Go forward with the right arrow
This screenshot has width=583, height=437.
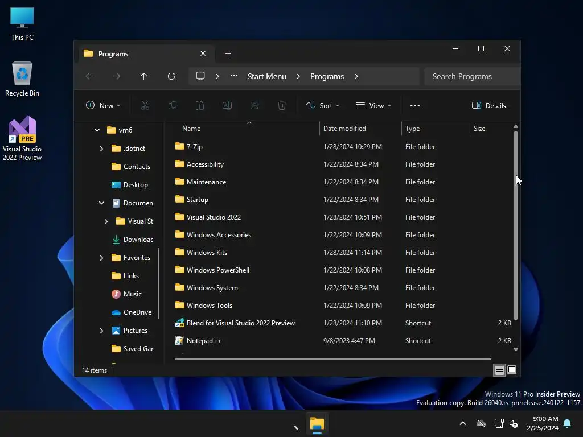pyautogui.click(x=117, y=76)
